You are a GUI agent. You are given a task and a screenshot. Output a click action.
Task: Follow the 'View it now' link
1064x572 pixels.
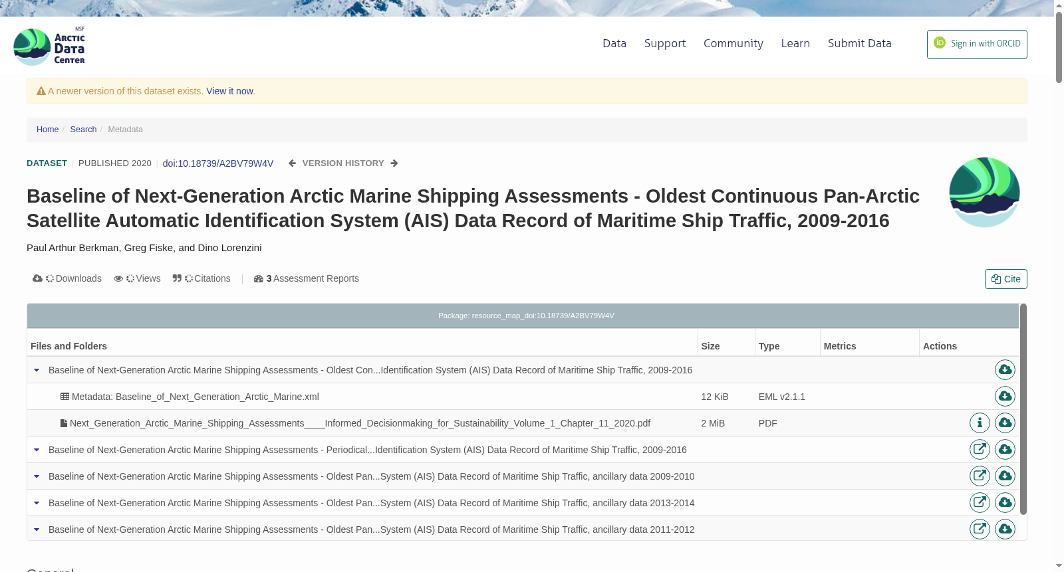pos(229,91)
